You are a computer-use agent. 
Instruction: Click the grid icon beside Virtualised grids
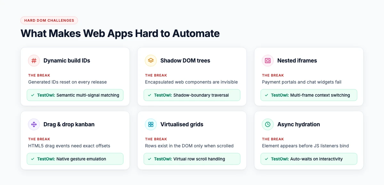click(x=151, y=124)
